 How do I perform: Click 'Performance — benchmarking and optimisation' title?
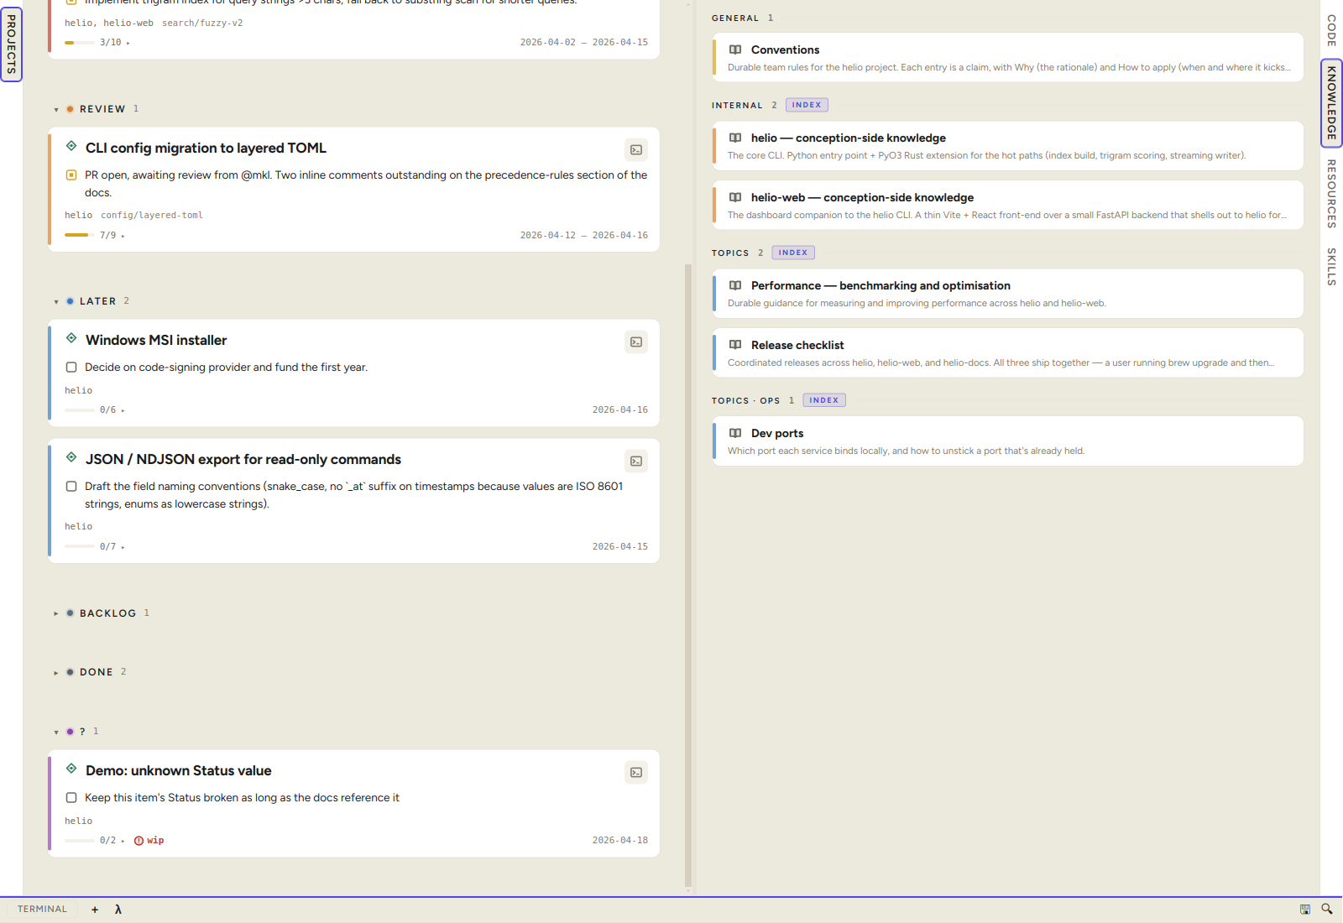pos(881,285)
